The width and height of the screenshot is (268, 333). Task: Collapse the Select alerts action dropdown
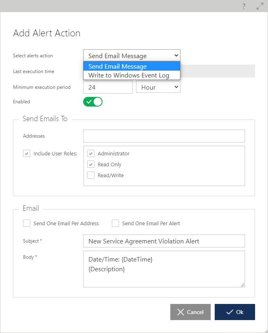pos(132,56)
